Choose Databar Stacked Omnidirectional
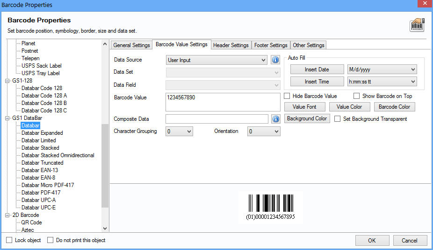 tap(58, 155)
